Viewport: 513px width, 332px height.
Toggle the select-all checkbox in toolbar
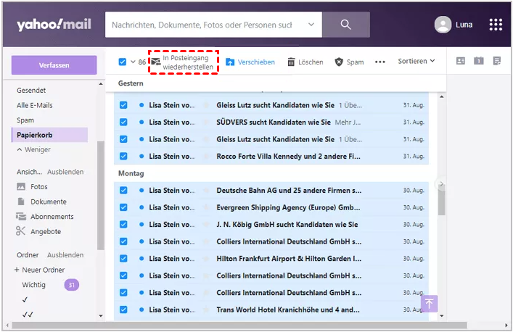[x=123, y=62]
